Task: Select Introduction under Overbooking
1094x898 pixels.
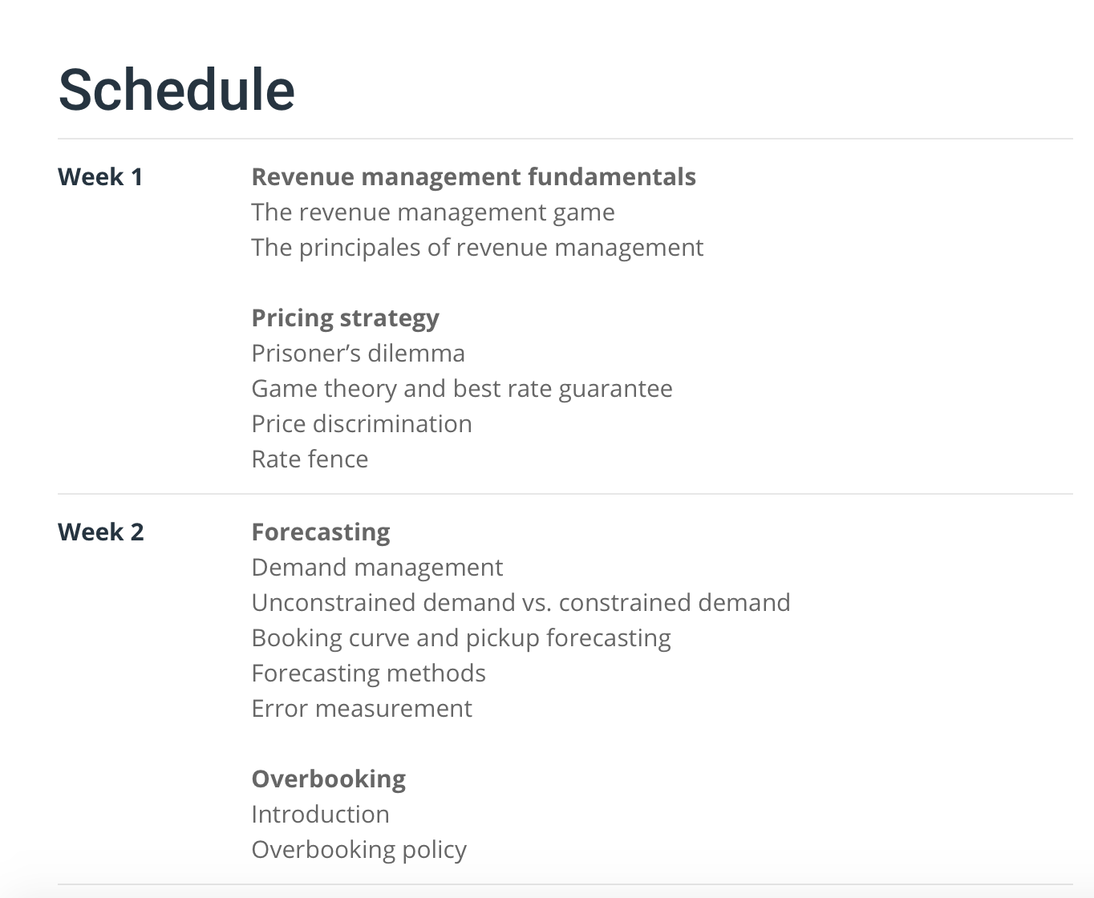Action: 320,815
